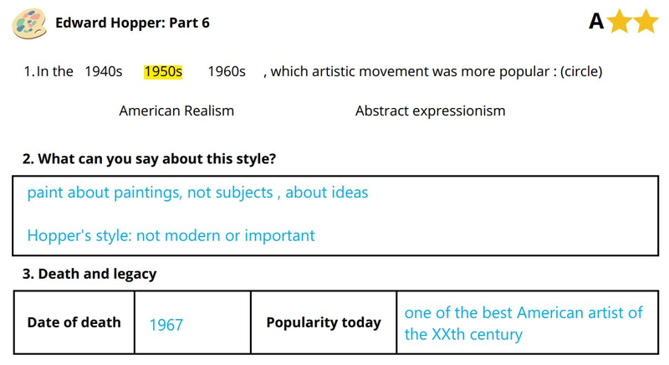Click the second gold star

click(646, 21)
